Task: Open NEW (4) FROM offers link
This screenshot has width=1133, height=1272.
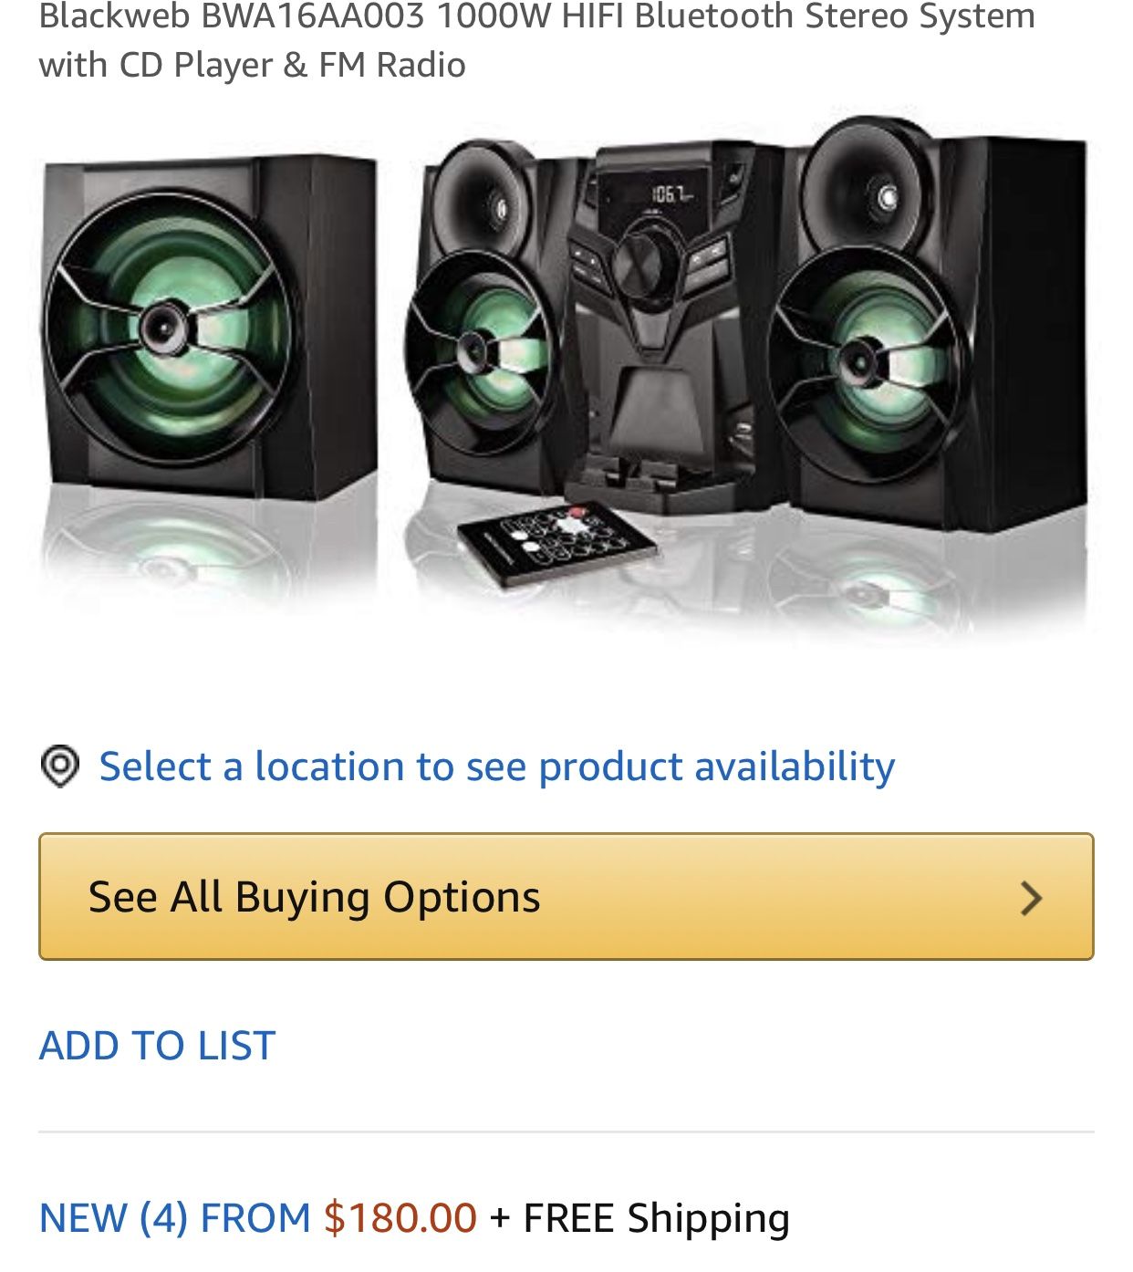Action: (x=175, y=1218)
